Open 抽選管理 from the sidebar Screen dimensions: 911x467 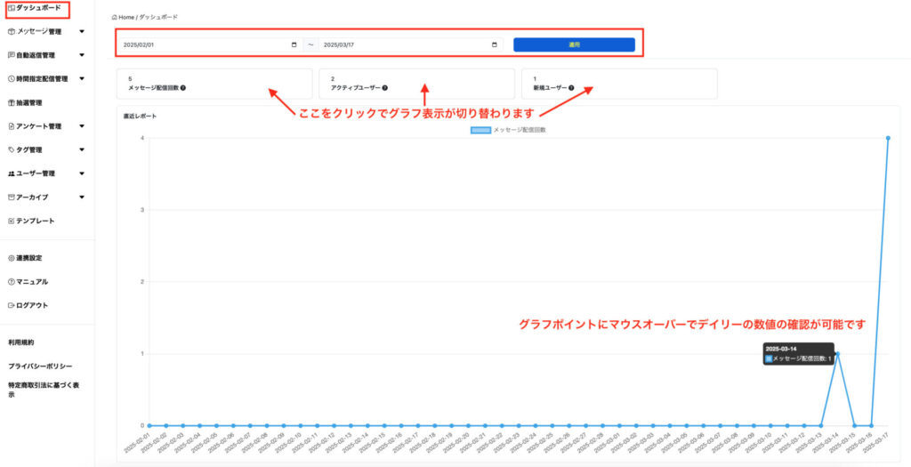tap(28, 102)
